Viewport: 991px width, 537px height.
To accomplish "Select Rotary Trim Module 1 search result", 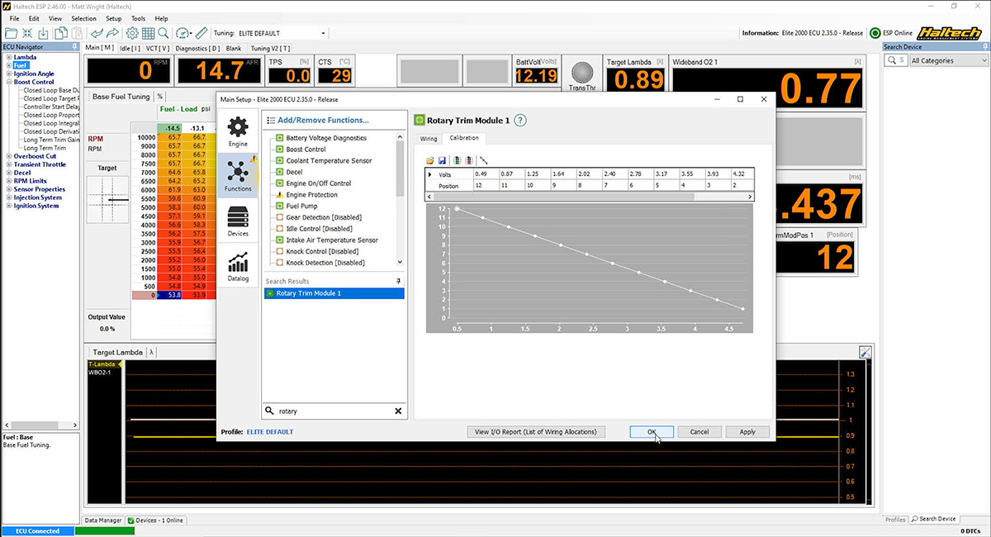I will 334,293.
